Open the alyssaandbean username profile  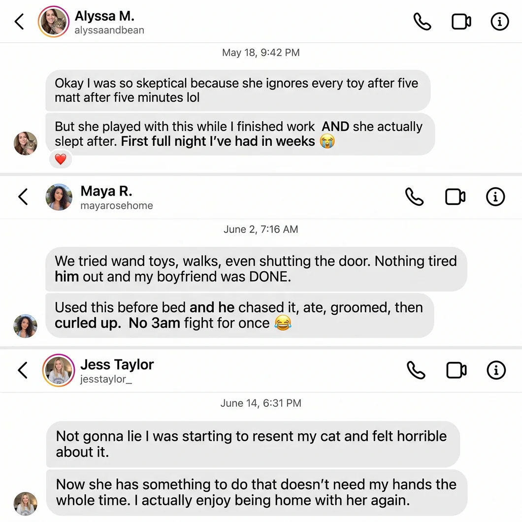point(109,31)
